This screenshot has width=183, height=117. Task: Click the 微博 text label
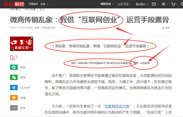23,98
